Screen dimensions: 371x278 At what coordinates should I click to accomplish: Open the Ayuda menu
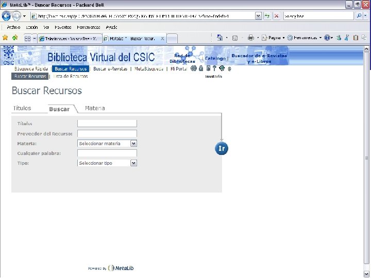(x=111, y=27)
